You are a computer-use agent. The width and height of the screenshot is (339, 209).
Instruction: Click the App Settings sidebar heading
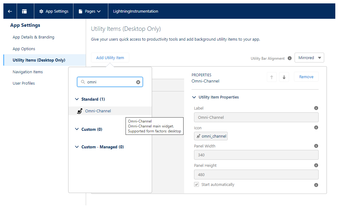25,25
